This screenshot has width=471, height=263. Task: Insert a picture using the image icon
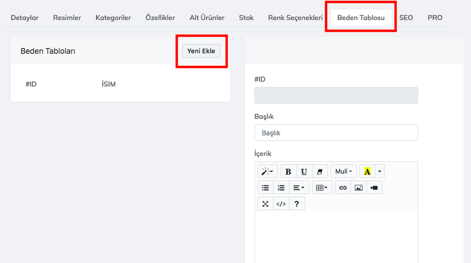tap(358, 188)
